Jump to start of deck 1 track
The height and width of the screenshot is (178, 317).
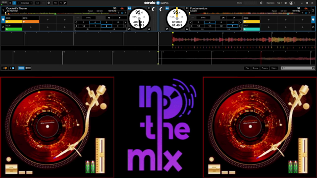(x=109, y=18)
